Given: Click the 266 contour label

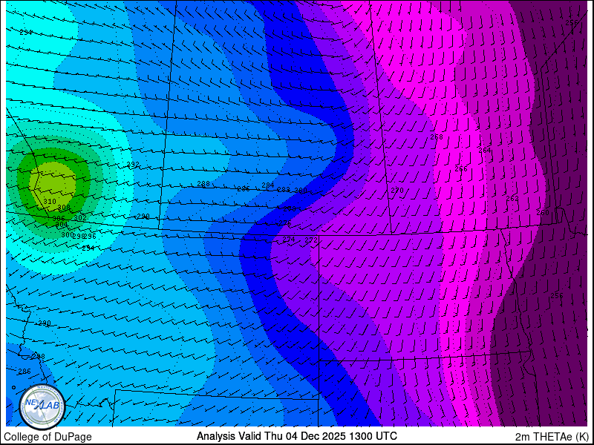Looking at the screenshot, I should coord(461,169).
